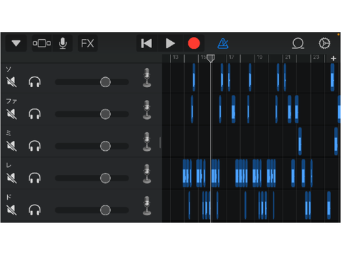The image size is (341, 255).
Task: Open the navigation dropdown triangle button
Action: 16,43
